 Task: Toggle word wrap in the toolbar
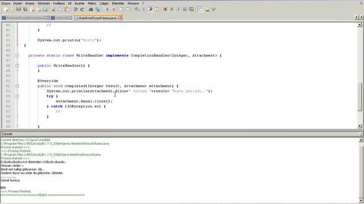(137, 10)
